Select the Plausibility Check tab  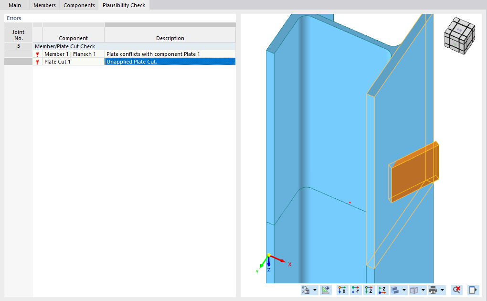(124, 5)
